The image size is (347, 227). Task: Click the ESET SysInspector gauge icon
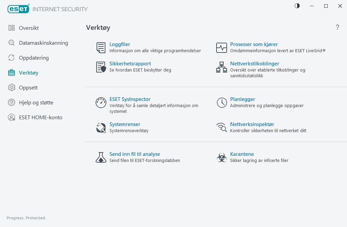101,103
